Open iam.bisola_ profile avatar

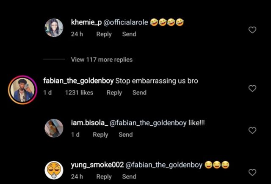54,128
